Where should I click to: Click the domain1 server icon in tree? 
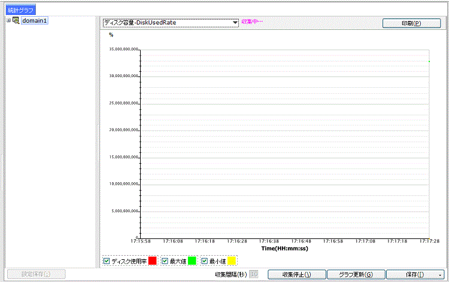[16, 21]
